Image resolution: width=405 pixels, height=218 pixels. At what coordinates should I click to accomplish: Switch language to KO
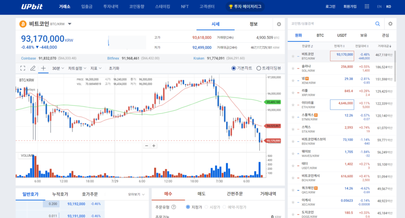(388, 7)
